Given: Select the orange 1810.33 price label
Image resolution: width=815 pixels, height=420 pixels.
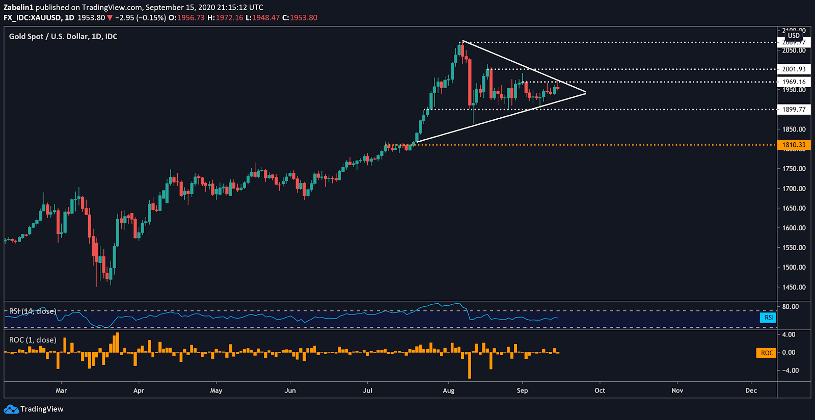Looking at the screenshot, I should tap(794, 145).
